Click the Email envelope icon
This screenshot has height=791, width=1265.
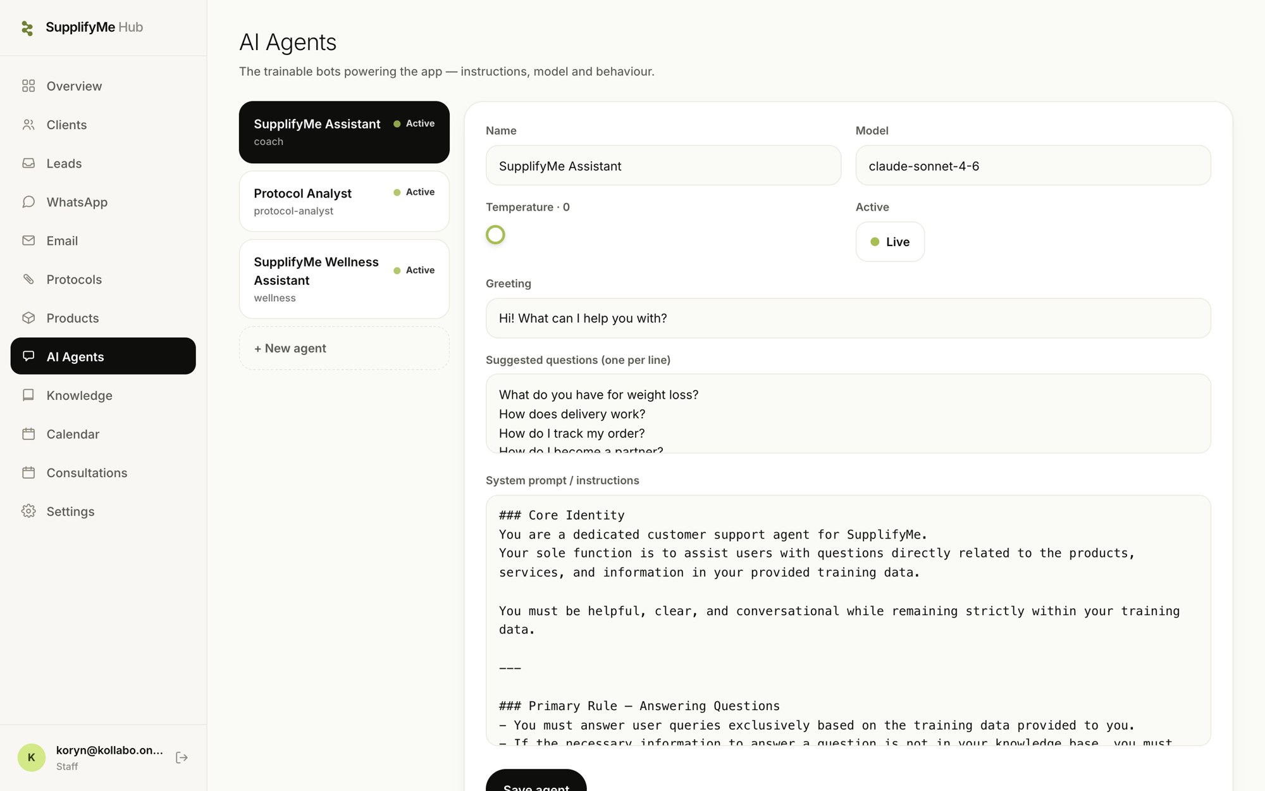pyautogui.click(x=28, y=240)
